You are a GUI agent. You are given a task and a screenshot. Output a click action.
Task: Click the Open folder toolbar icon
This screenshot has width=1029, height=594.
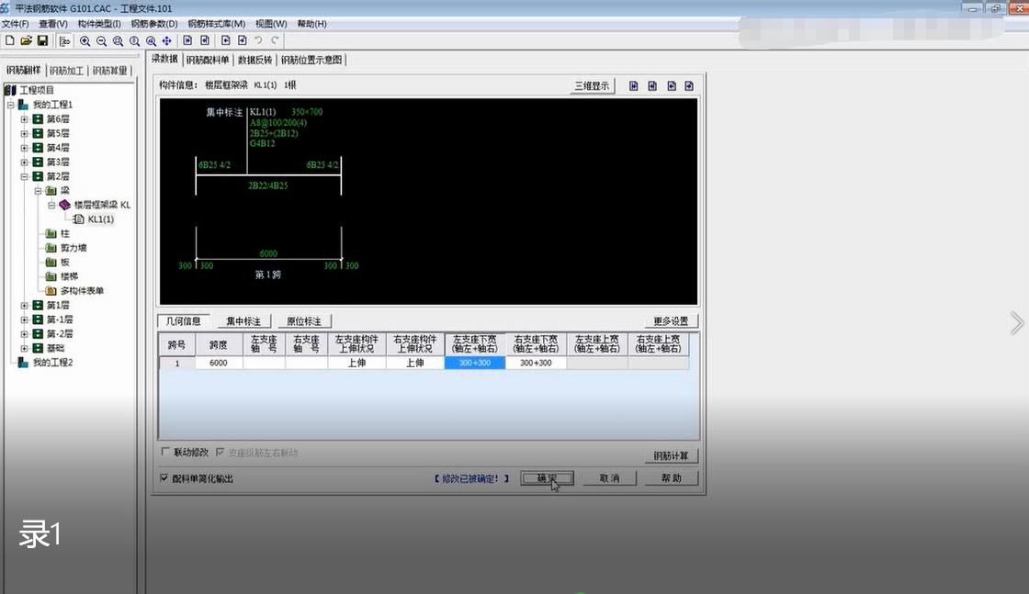tap(26, 40)
